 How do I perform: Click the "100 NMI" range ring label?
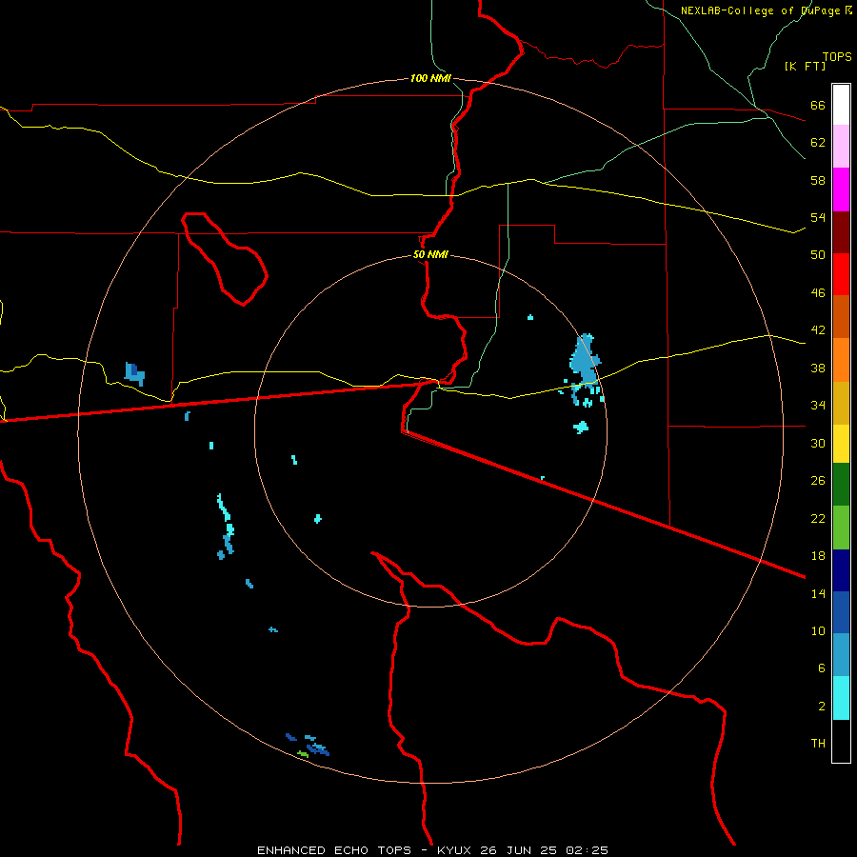(x=430, y=78)
